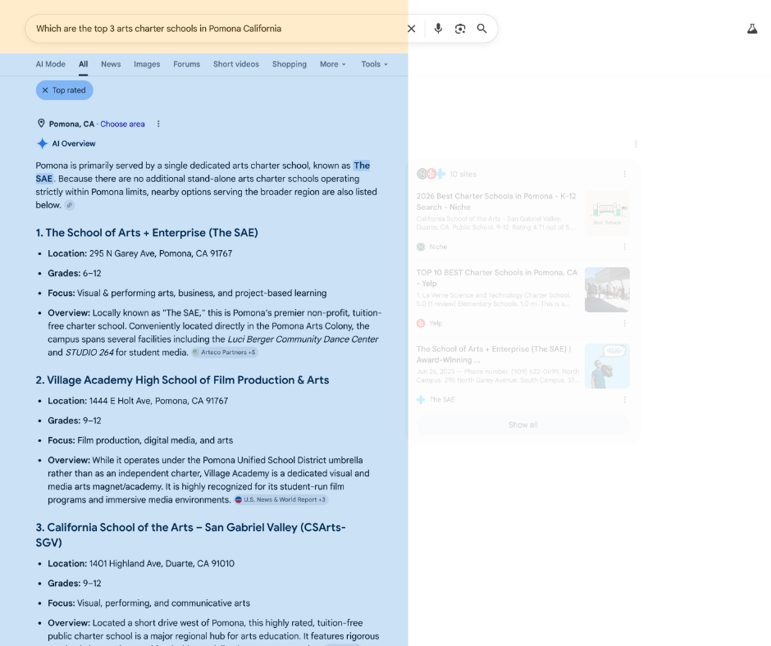This screenshot has width=771, height=646.
Task: Remove the Top rated filter chip
Action: [x=65, y=90]
